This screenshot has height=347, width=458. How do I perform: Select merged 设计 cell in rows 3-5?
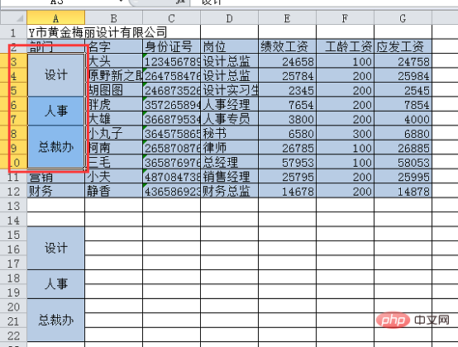pos(55,75)
